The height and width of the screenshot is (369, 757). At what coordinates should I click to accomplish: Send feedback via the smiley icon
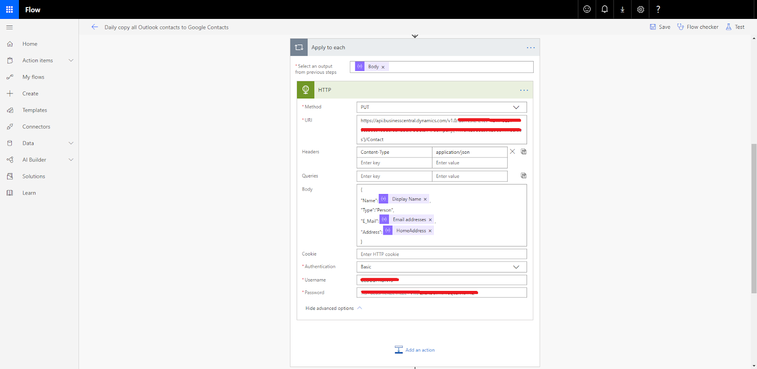587,9
